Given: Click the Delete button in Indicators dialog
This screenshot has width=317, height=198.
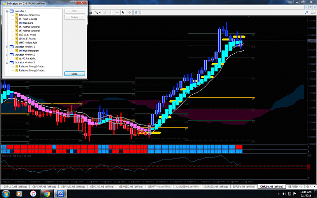Looking at the screenshot, I should coord(75,17).
